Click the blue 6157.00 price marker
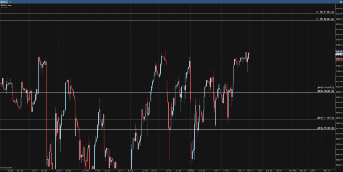The height and width of the screenshot is (172, 343). [339, 52]
